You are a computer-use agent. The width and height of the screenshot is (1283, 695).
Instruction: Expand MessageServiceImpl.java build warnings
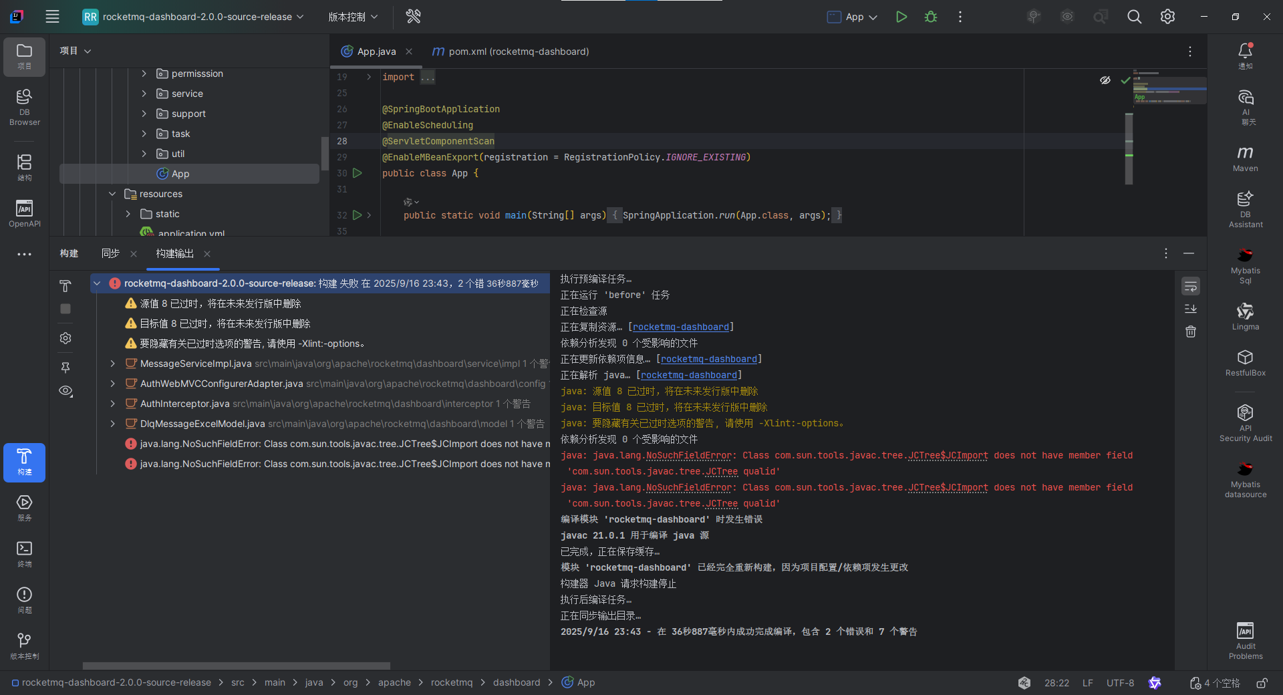click(112, 364)
